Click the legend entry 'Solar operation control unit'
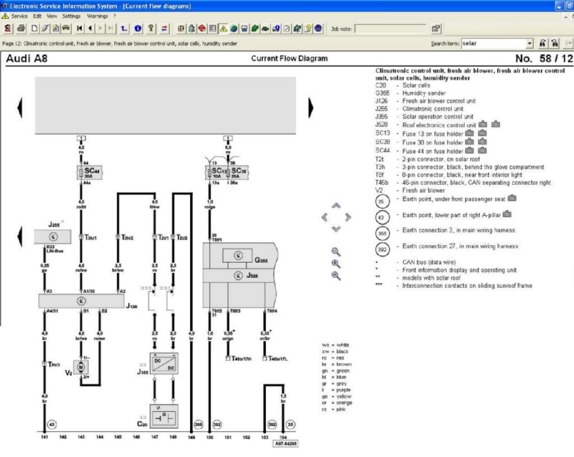This screenshot has height=457, width=574. point(438,116)
